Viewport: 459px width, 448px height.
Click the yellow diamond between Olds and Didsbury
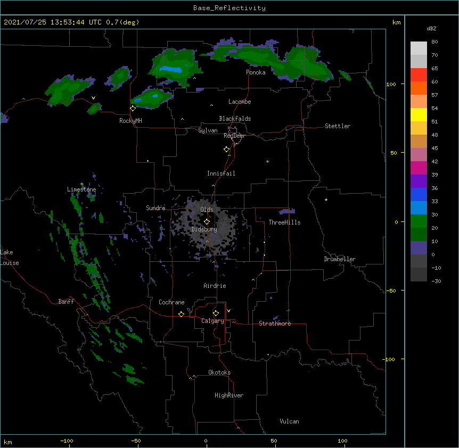(207, 222)
